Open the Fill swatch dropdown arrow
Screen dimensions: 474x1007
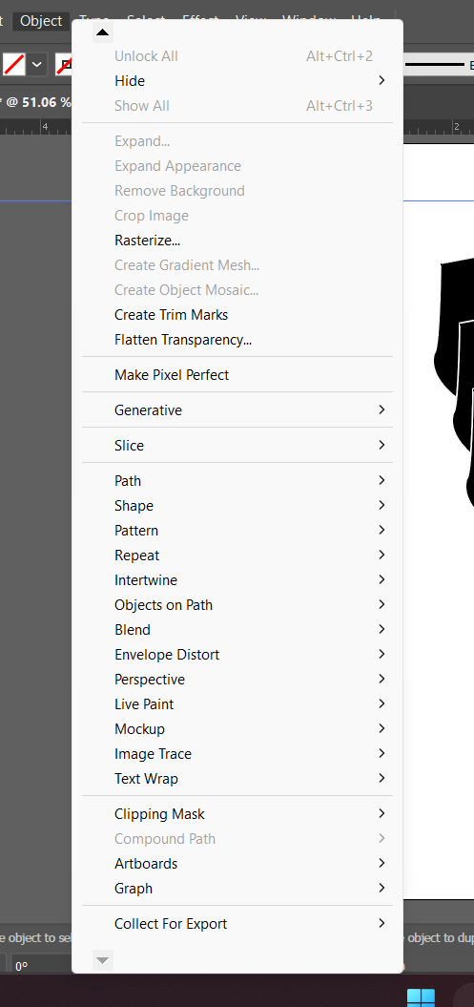[36, 65]
